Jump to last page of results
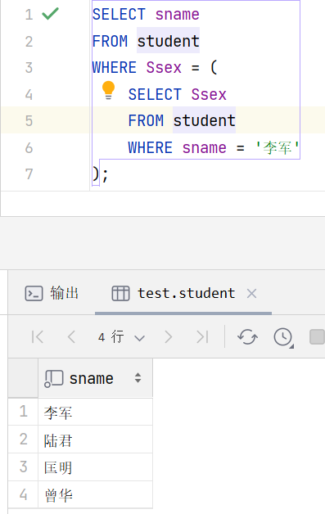The height and width of the screenshot is (514, 325). [x=202, y=336]
